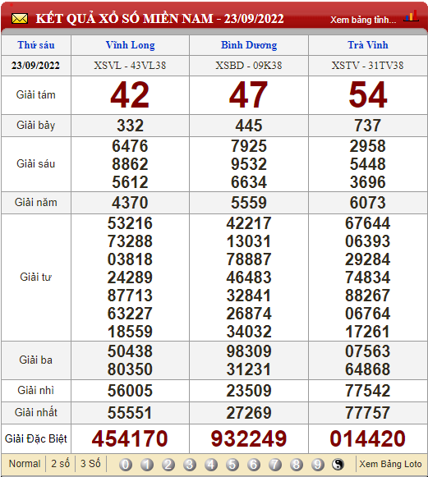Select Bình Dương Giải tám number 47
Image resolution: width=428 pixels, height=477 pixels.
pyautogui.click(x=249, y=95)
